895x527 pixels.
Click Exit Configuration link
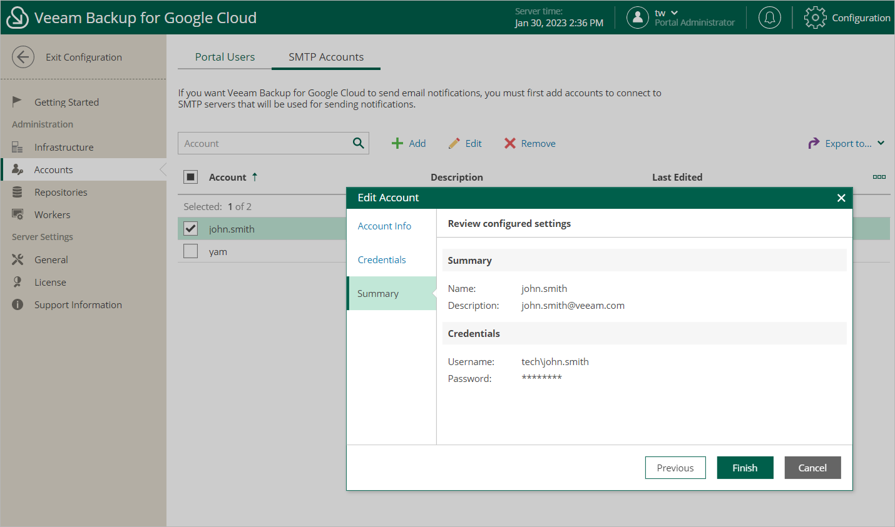coord(84,57)
